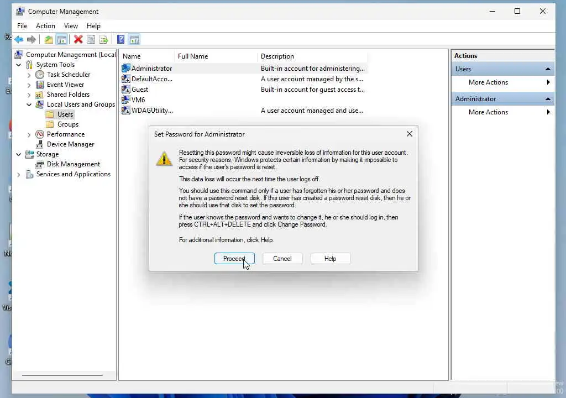The image size is (566, 398).
Task: Collapse Local Users and Groups node
Action: pyautogui.click(x=29, y=104)
